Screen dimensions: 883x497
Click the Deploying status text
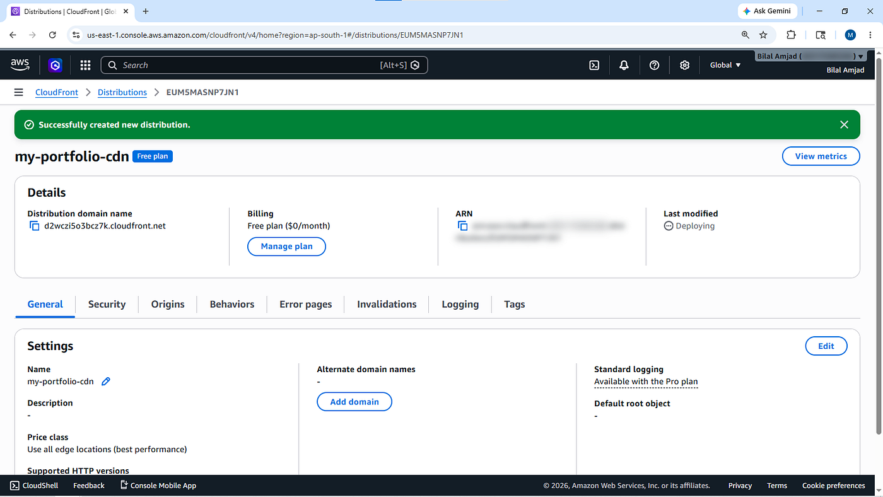tap(695, 226)
